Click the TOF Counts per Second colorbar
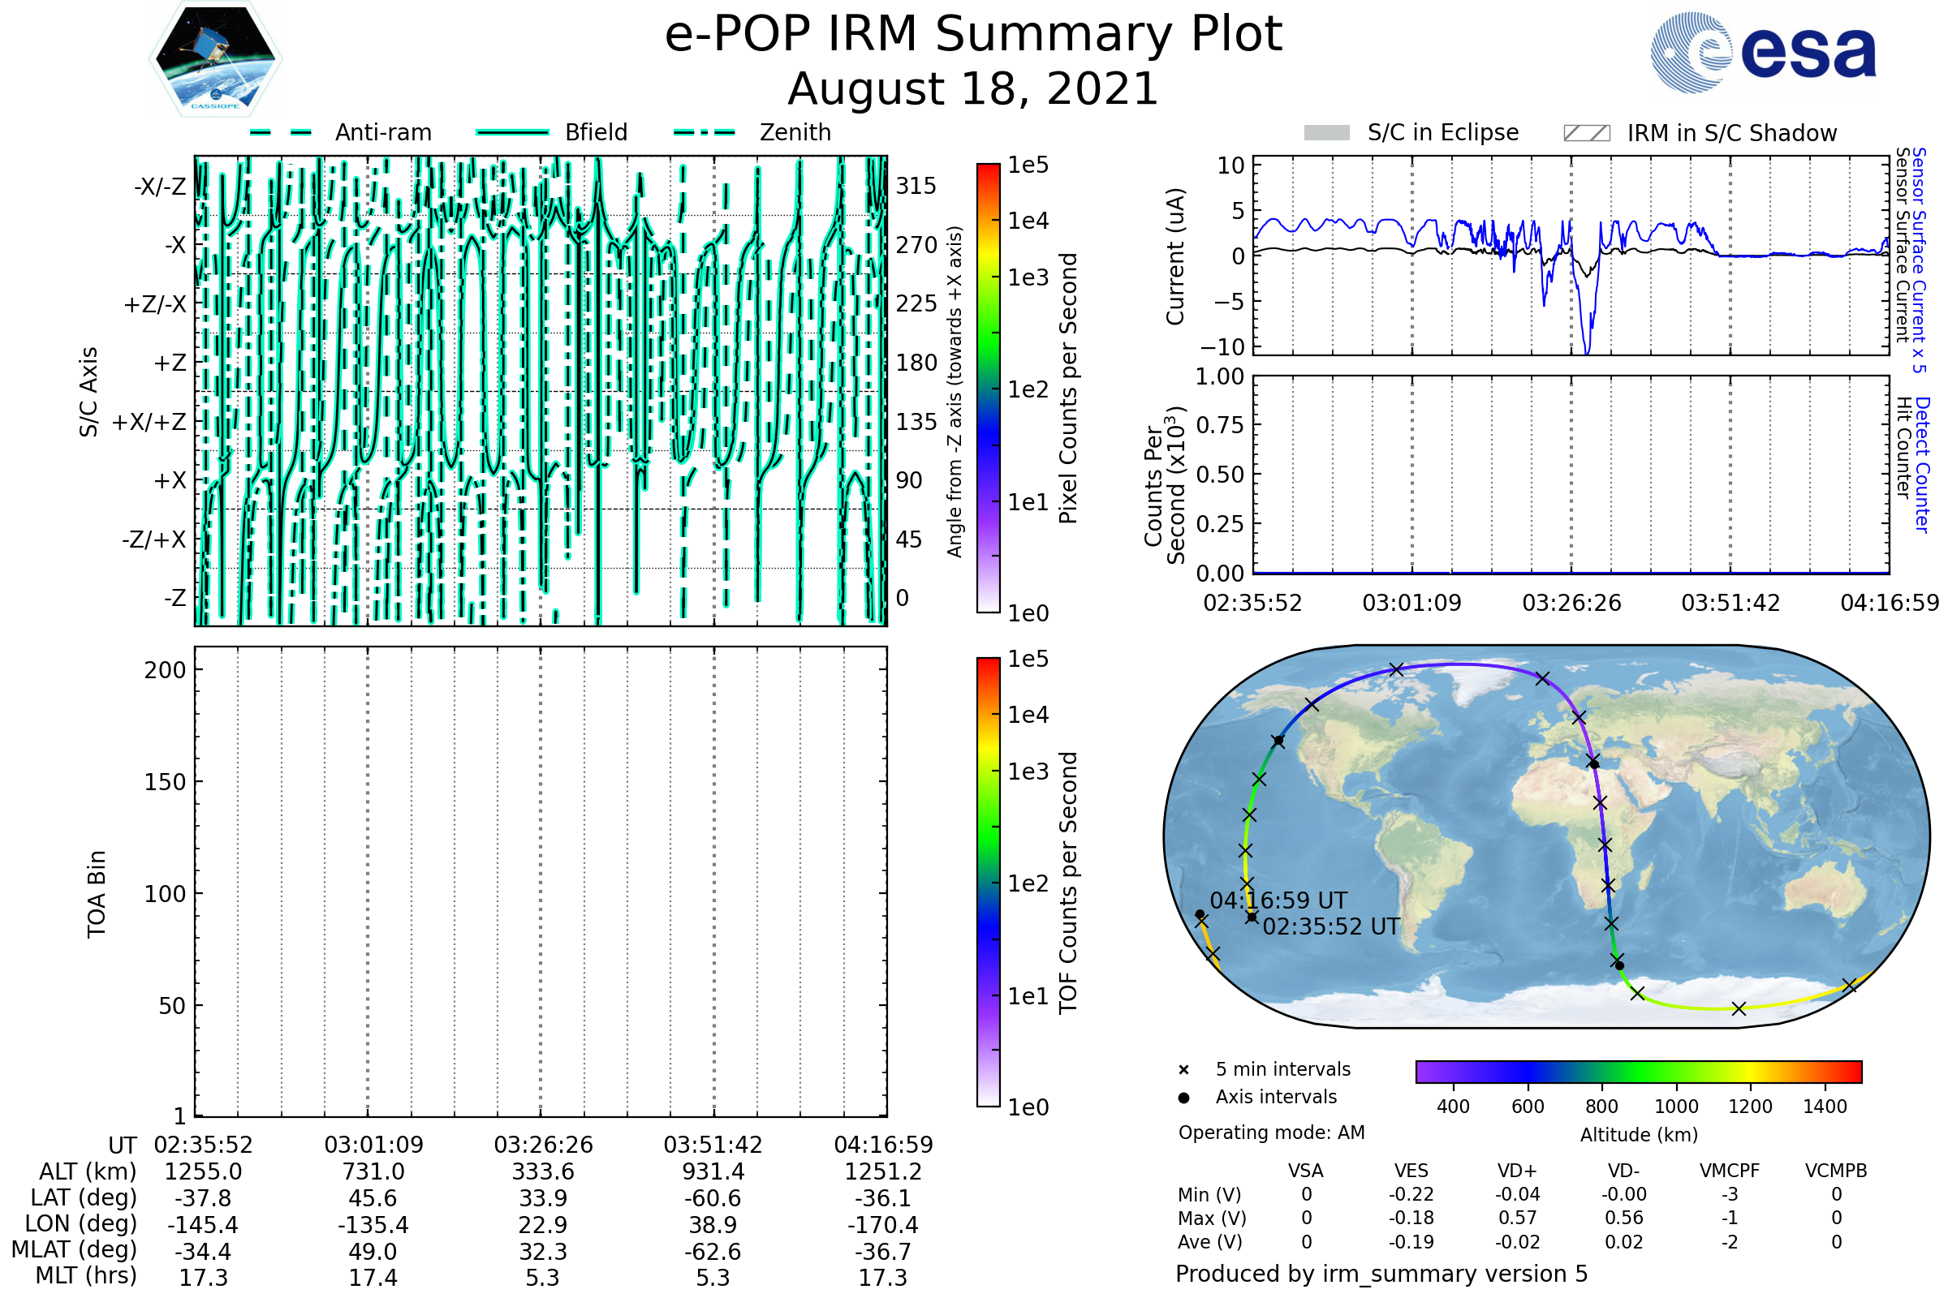Screen dimensions: 1948x1298 988,882
